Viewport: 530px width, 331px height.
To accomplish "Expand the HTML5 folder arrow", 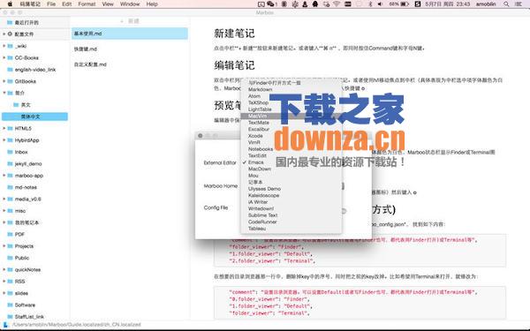I will click(4, 128).
